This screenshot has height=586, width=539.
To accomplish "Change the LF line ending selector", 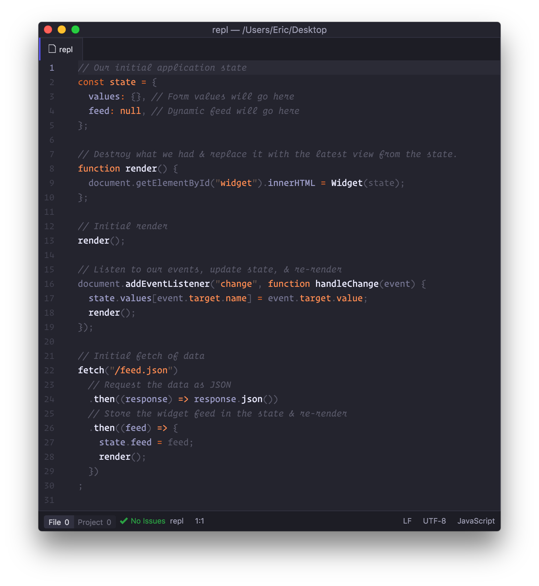I will (x=407, y=521).
